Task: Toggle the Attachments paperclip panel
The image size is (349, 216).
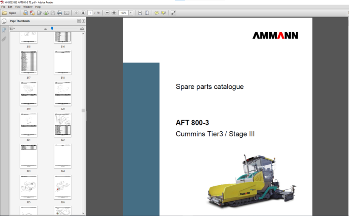Action: (x=4, y=39)
